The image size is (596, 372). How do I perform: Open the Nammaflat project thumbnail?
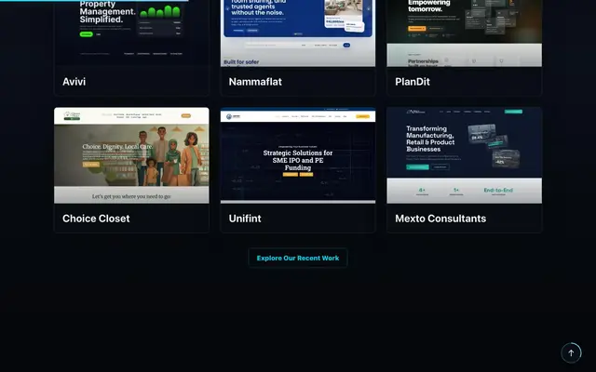[298, 33]
